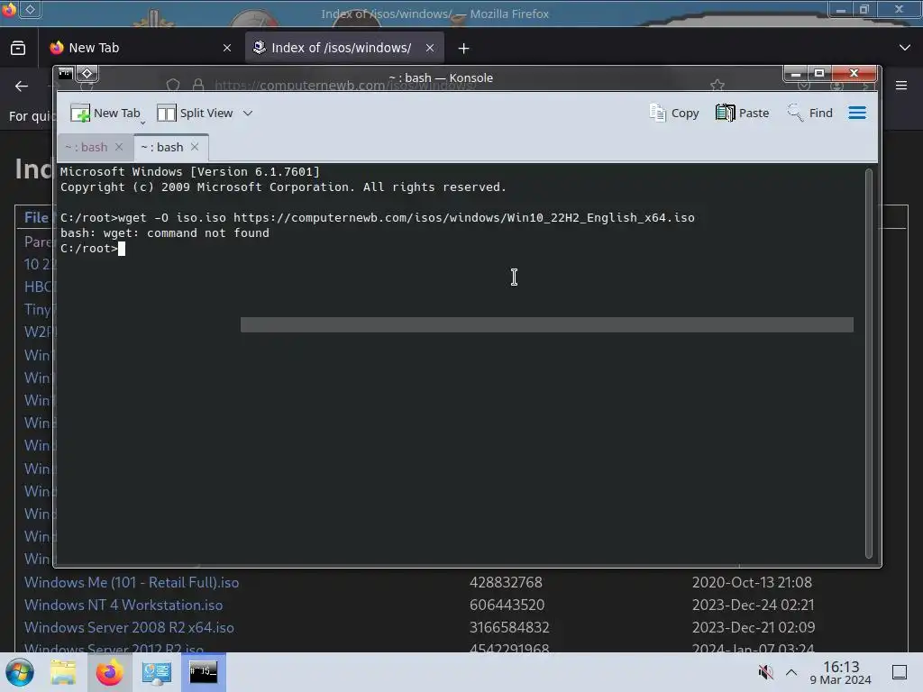Toggle muted volume icon in tray
This screenshot has width=923, height=692.
click(x=765, y=671)
